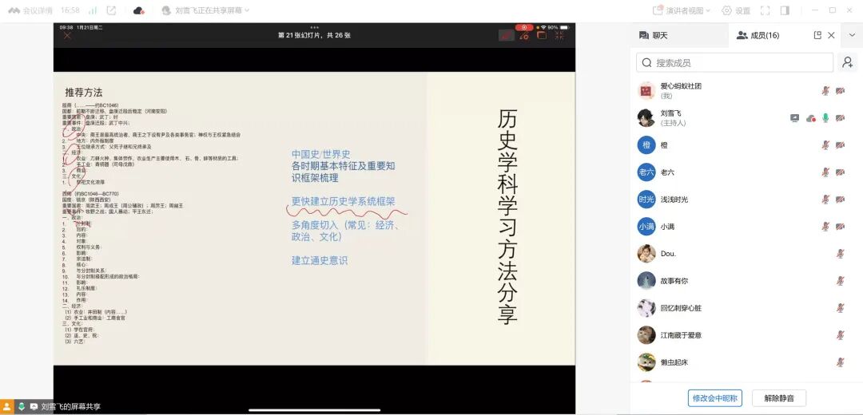Click 建立通史意识 line on slide
This screenshot has height=415, width=863.
coord(320,260)
